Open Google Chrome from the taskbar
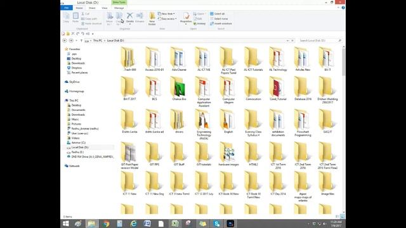The image size is (406, 228). coord(106,224)
